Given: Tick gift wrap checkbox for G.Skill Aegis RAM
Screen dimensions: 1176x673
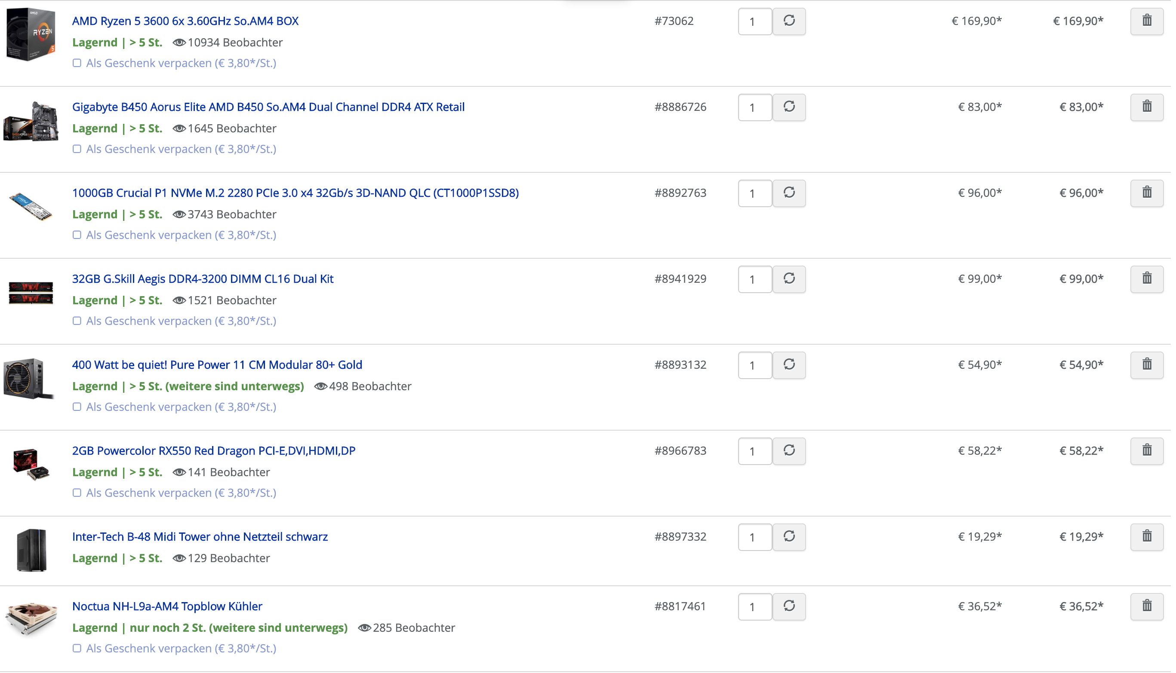Looking at the screenshot, I should point(77,321).
